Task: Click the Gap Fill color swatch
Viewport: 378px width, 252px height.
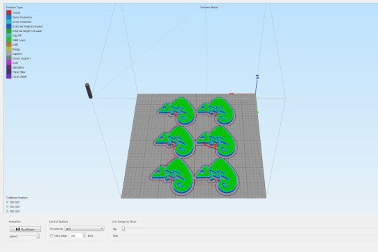Action: pyautogui.click(x=9, y=35)
